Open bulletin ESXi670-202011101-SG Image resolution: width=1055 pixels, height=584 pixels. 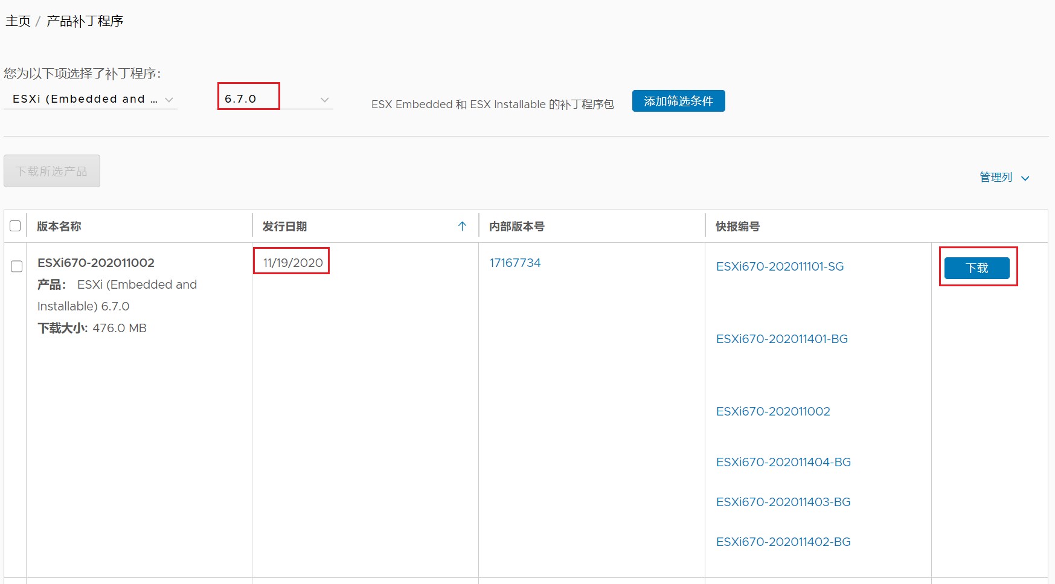(x=780, y=266)
